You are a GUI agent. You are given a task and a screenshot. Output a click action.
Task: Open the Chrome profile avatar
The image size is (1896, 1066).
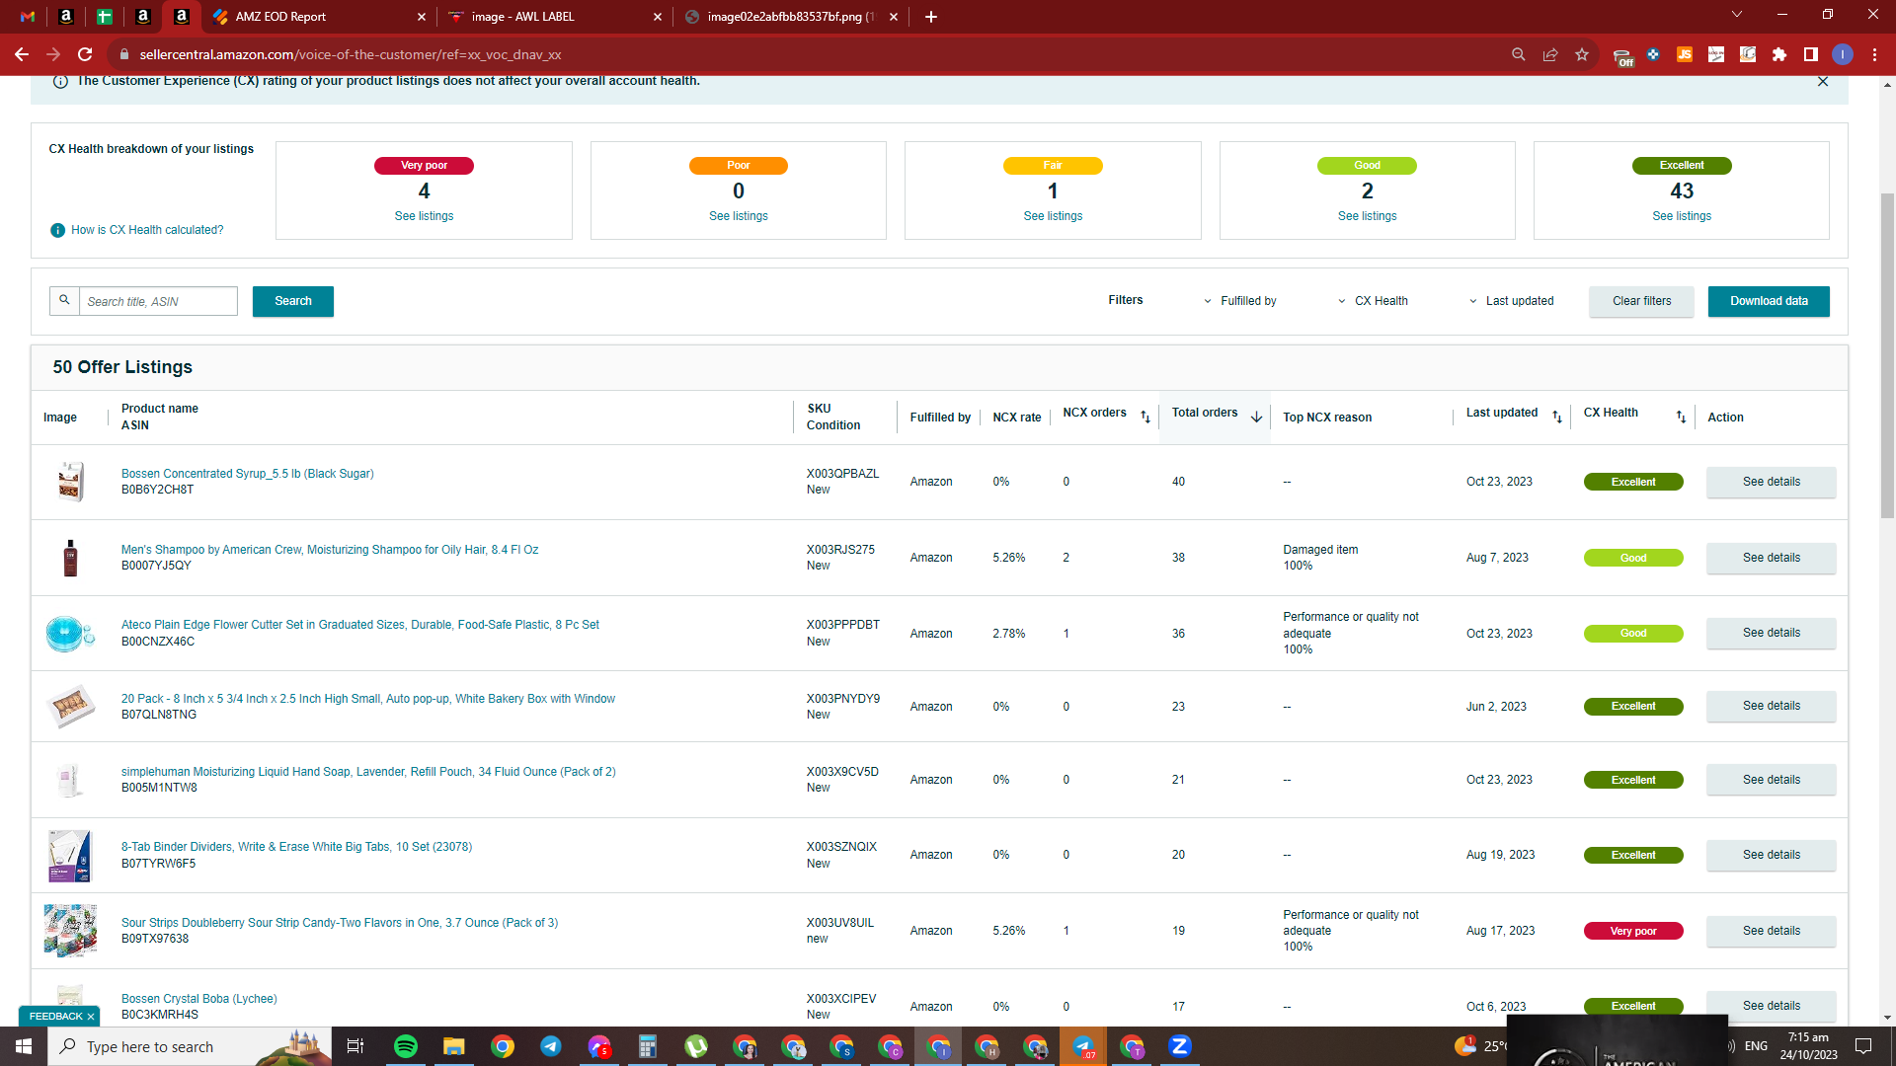[1843, 54]
